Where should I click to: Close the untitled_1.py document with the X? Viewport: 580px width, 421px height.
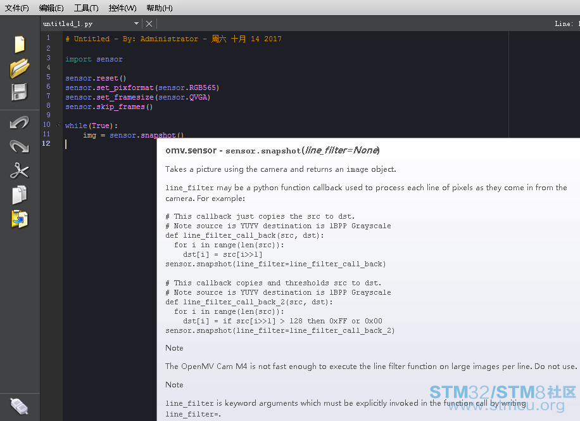(x=149, y=24)
